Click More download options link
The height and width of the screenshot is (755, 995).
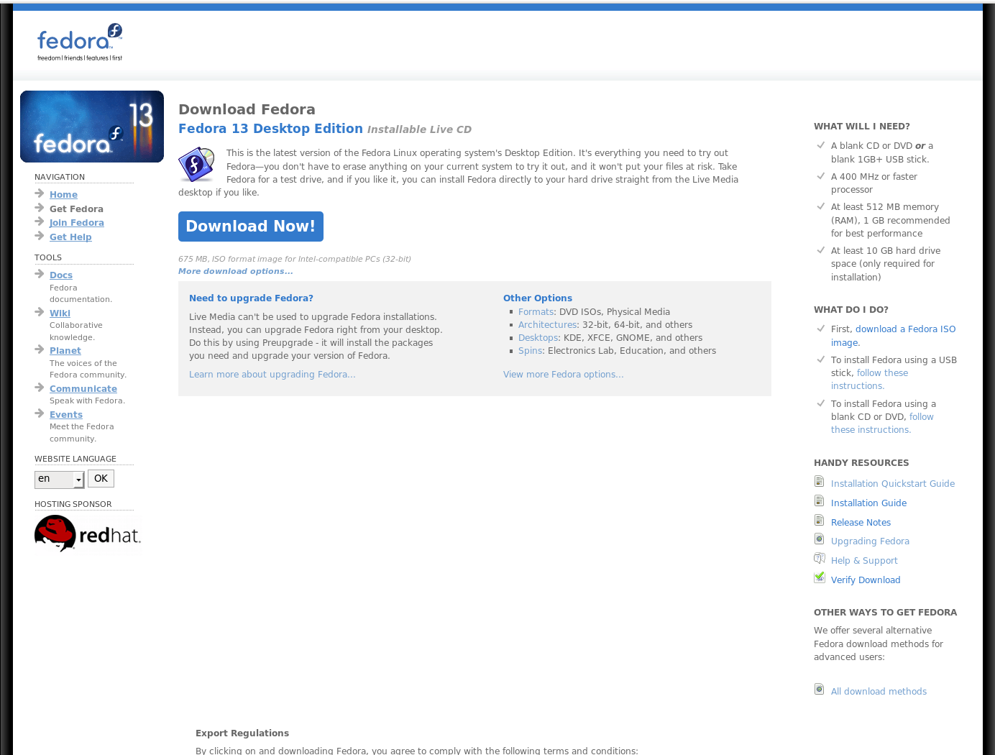coord(236,272)
